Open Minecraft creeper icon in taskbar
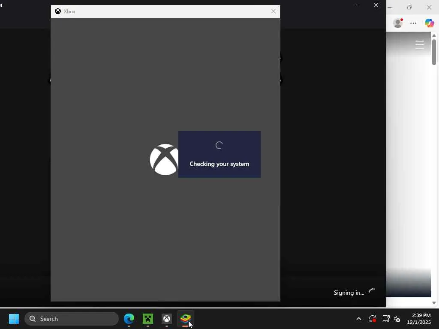This screenshot has height=329, width=439. tap(148, 319)
